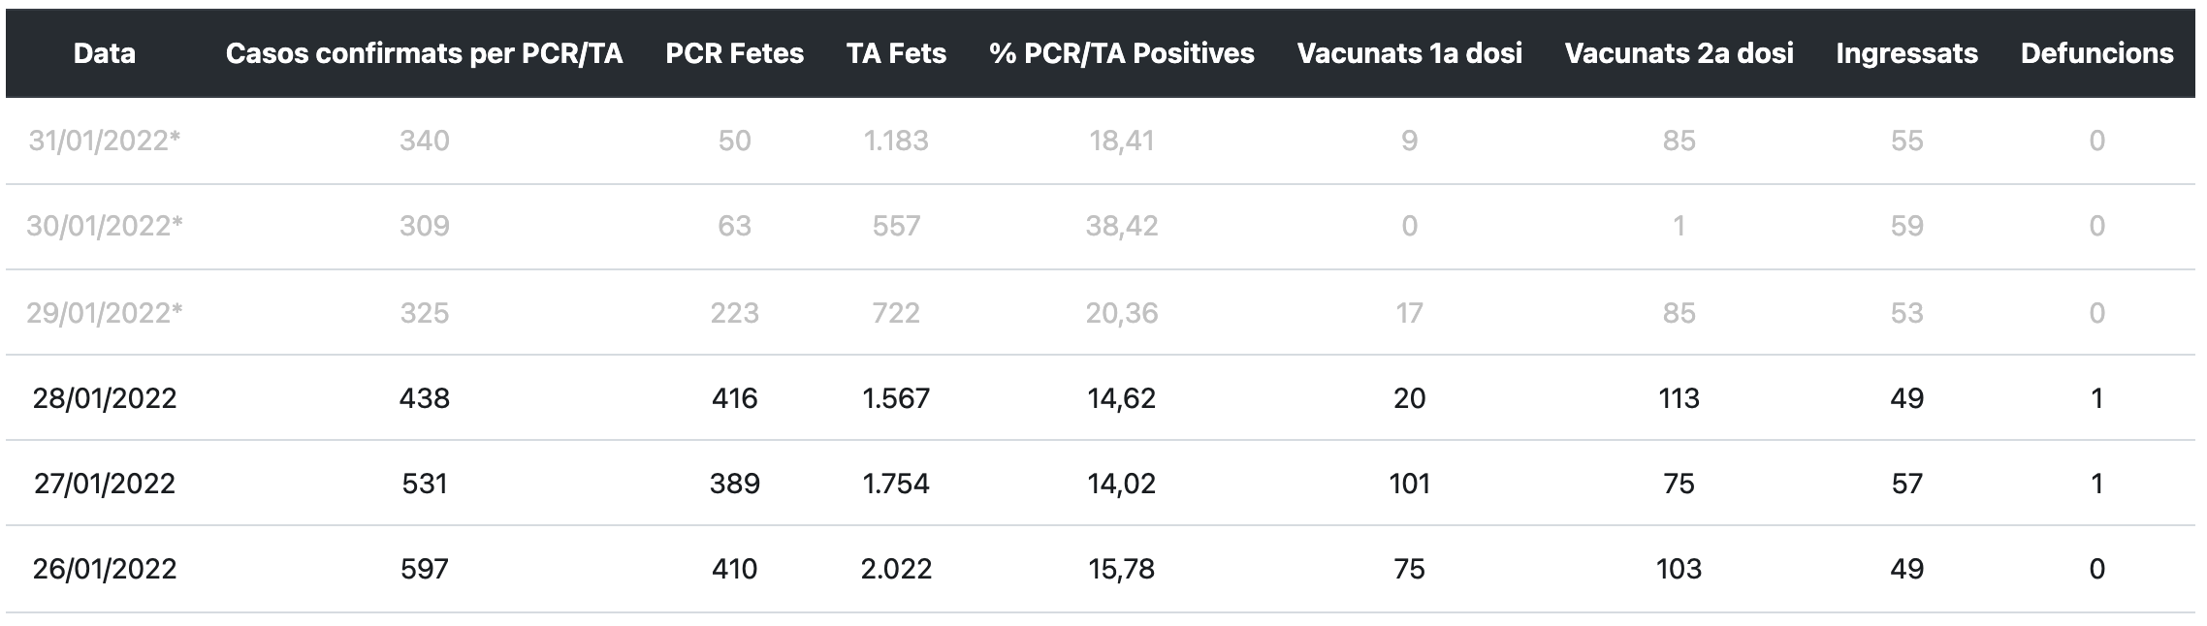Click the Data column header
2207x626 pixels.
[x=105, y=53]
